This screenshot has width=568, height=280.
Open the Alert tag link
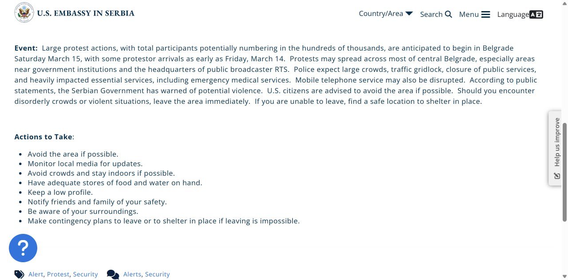point(35,274)
